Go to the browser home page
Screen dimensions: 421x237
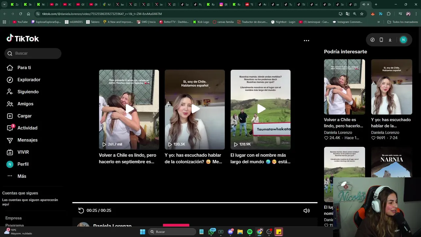28,14
